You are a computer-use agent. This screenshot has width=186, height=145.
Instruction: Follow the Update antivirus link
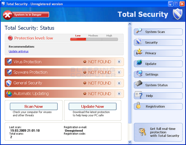[19, 51]
